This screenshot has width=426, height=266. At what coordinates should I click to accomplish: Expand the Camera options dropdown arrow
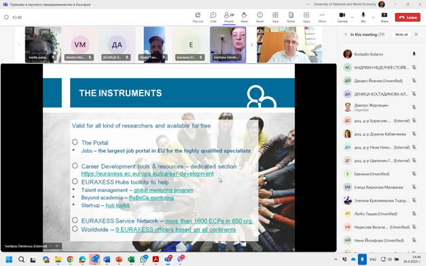pyautogui.click(x=353, y=18)
